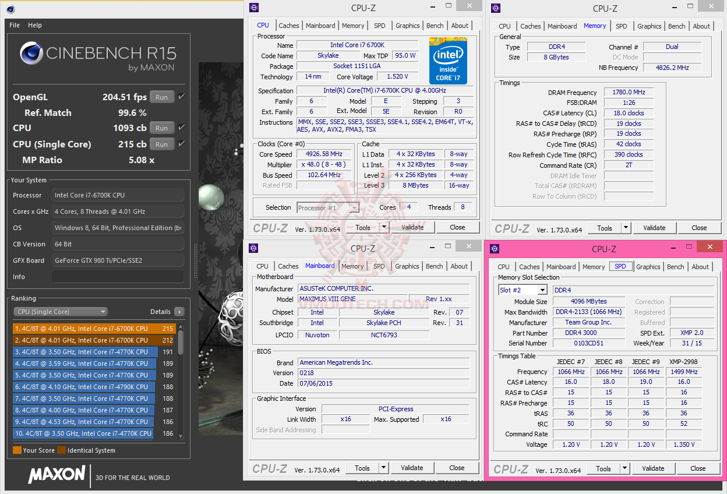Viewport: 727px width, 494px height.
Task: Open the File menu in Cinebench
Action: point(15,25)
